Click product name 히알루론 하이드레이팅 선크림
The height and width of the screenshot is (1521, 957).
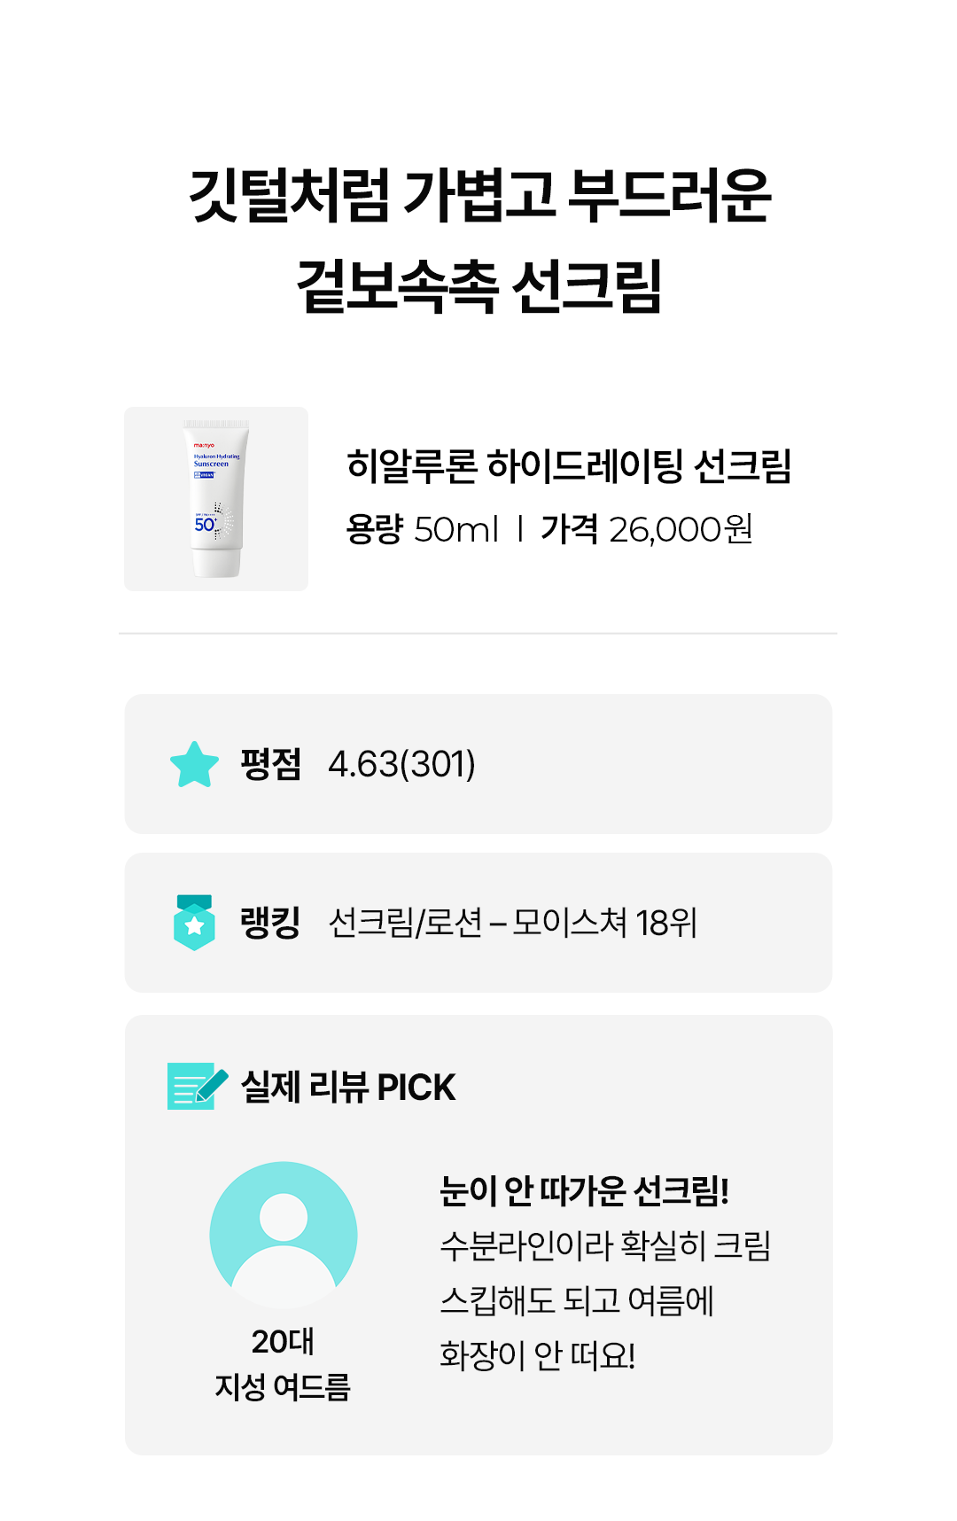[569, 466]
